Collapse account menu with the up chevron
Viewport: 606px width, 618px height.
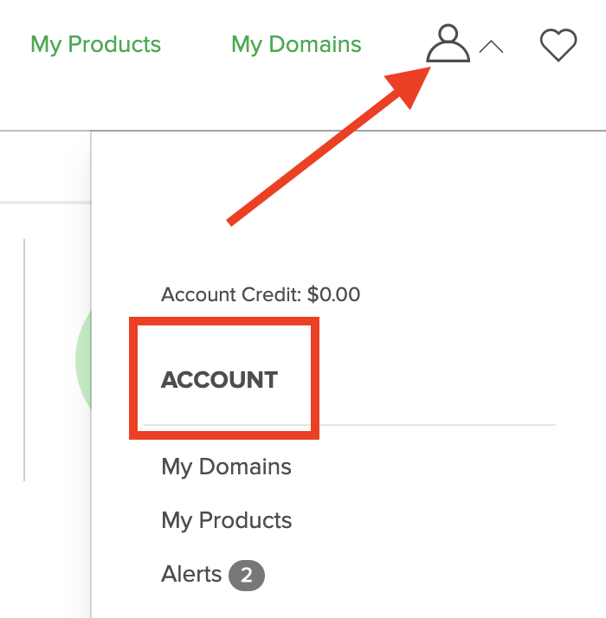pos(491,47)
